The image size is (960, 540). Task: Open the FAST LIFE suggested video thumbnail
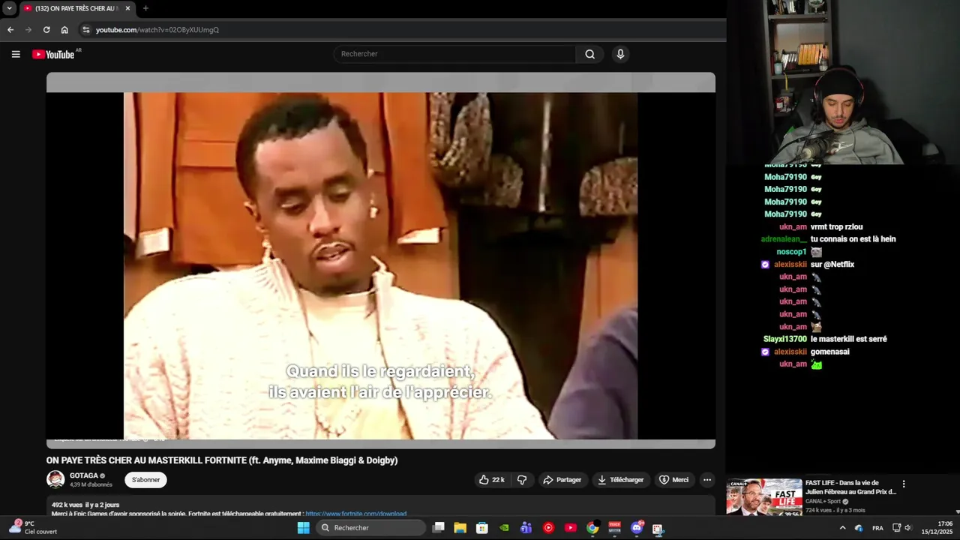point(763,497)
